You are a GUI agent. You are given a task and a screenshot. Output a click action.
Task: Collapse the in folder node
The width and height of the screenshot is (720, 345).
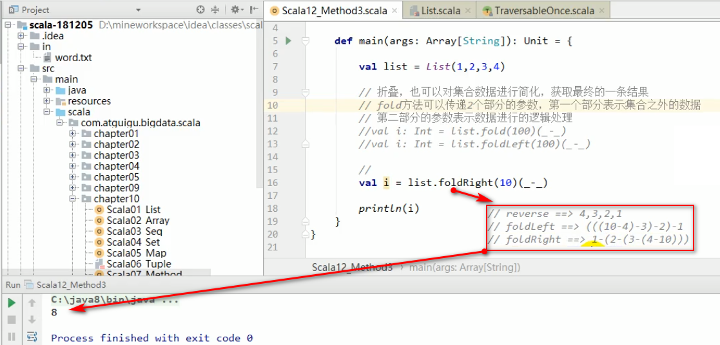[x=21, y=47]
